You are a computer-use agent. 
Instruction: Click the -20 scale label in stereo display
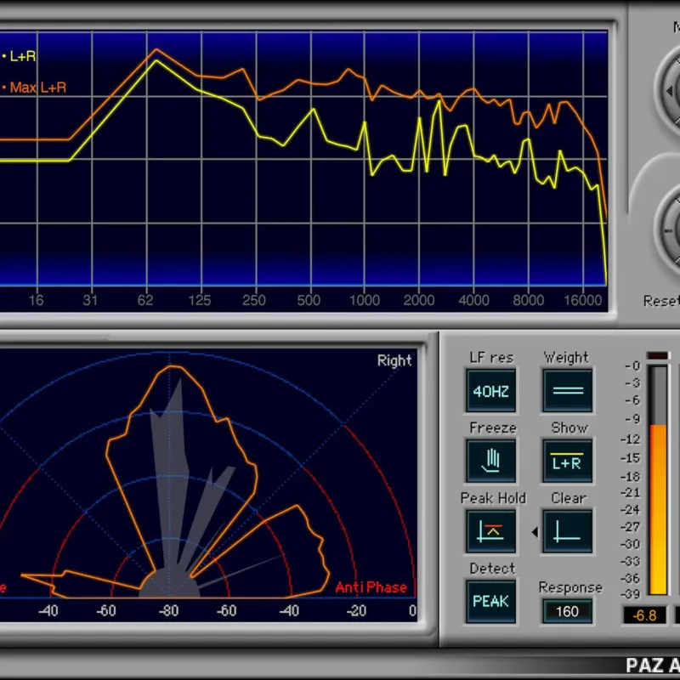coord(356,610)
